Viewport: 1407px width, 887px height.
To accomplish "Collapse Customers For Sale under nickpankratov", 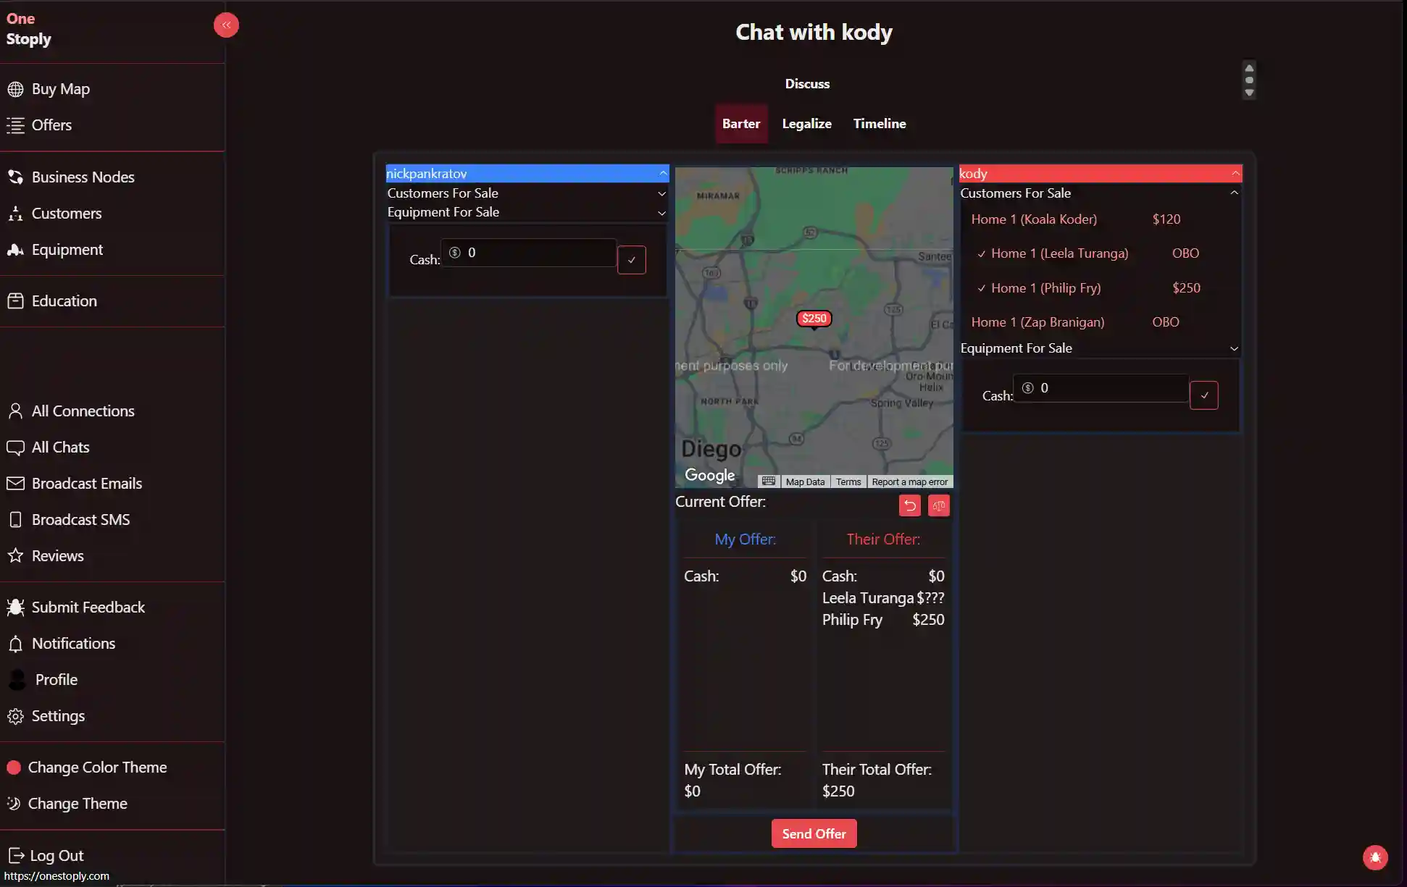I will point(661,193).
